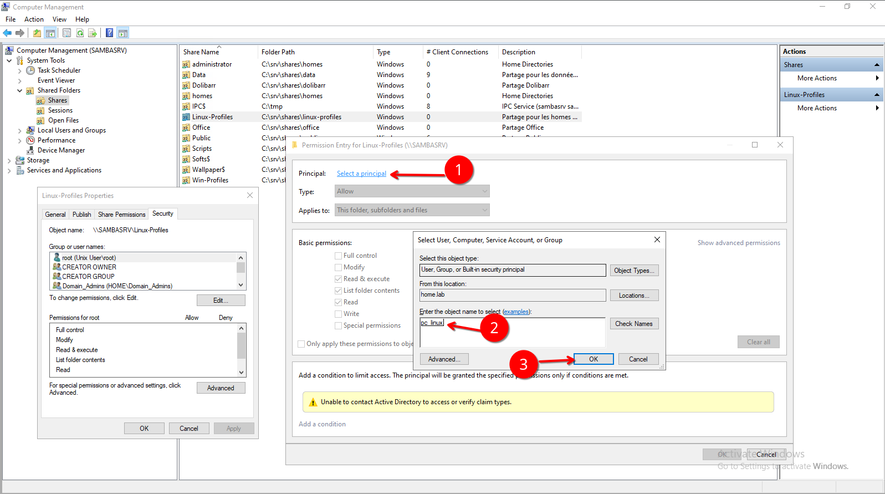Uncheck the List folder contents checkbox

click(338, 291)
